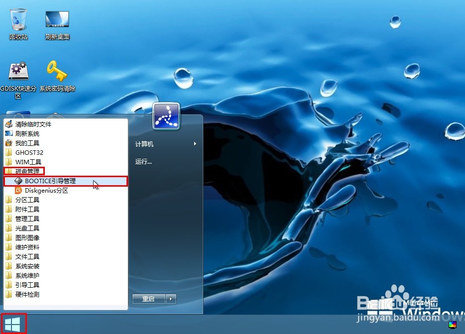This screenshot has height=334, width=465.
Task: Expand the 文件工具 folder
Action: click(x=66, y=257)
